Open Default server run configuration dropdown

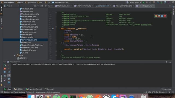[134, 2]
